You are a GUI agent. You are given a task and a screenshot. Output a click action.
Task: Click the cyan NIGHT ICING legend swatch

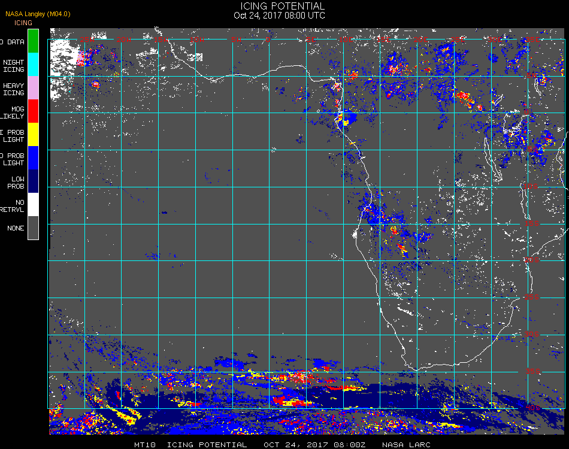(33, 64)
